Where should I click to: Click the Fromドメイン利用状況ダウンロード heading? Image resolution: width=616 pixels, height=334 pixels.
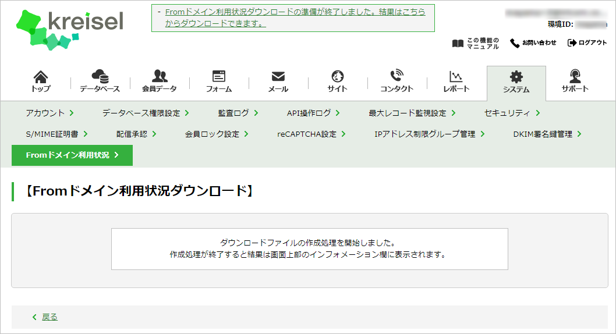139,191
